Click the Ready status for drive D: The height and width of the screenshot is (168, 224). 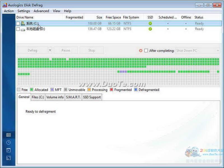coord(199,29)
